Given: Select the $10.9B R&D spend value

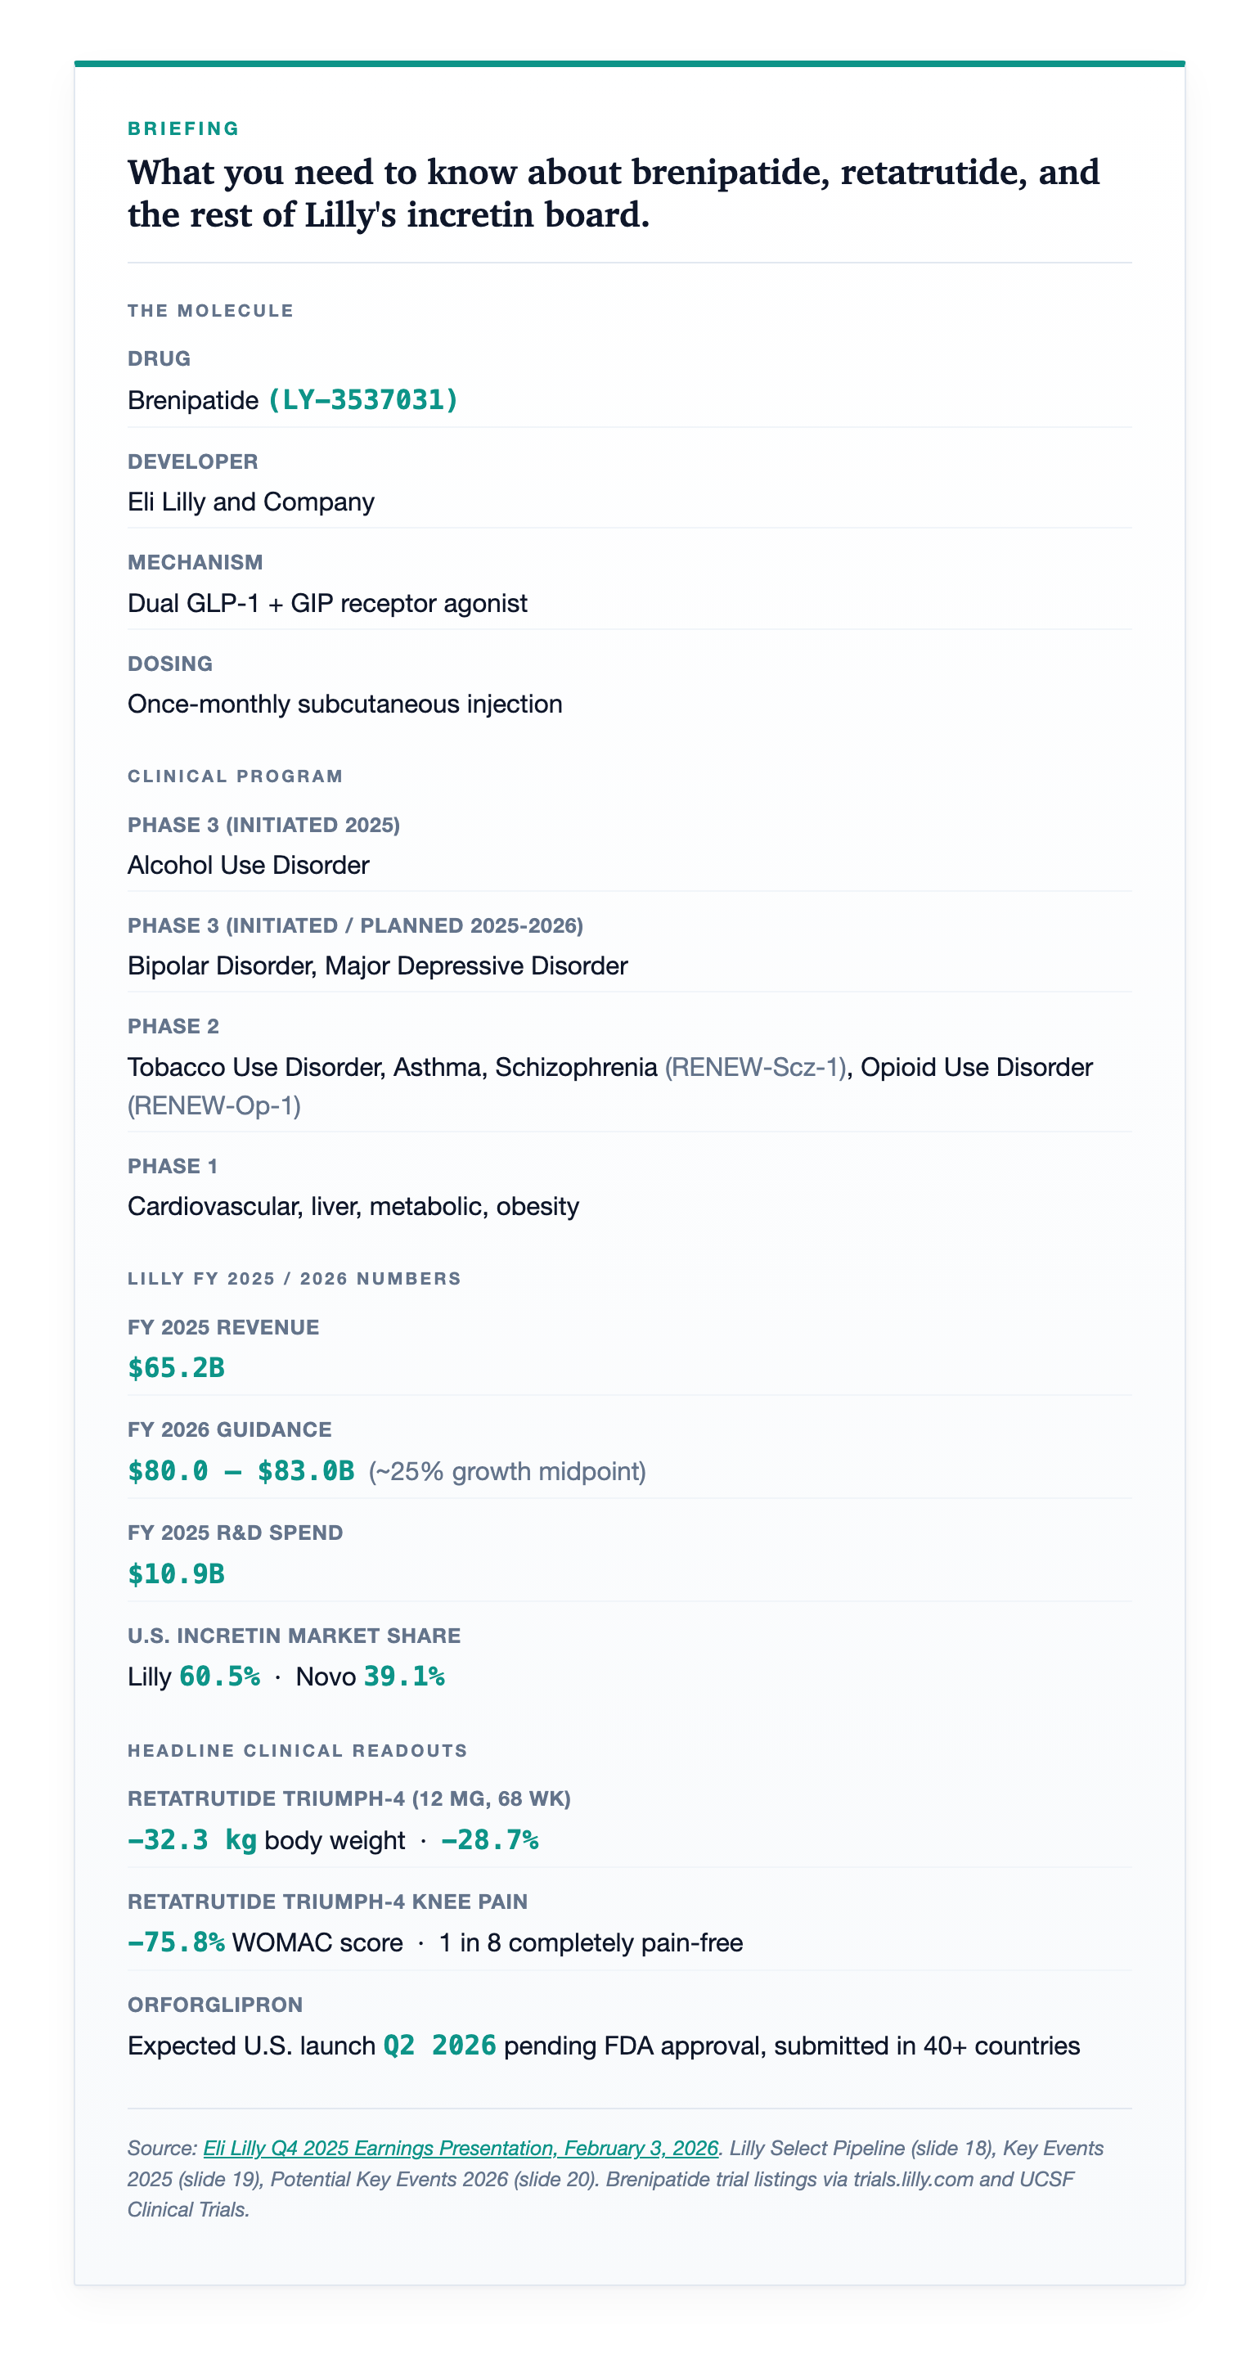Looking at the screenshot, I should click(177, 1573).
